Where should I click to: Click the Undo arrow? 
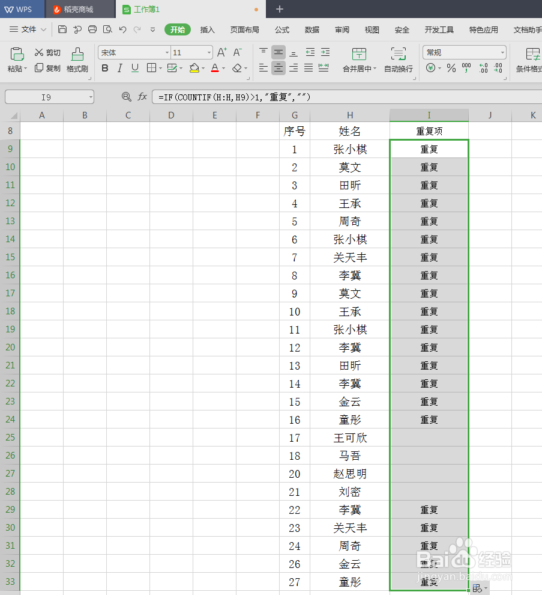click(x=122, y=29)
